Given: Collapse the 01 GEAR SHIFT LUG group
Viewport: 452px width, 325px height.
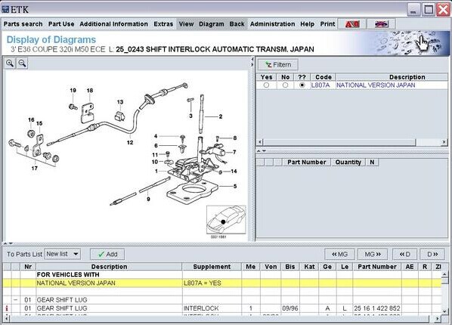Looking at the screenshot, I should (x=15, y=300).
